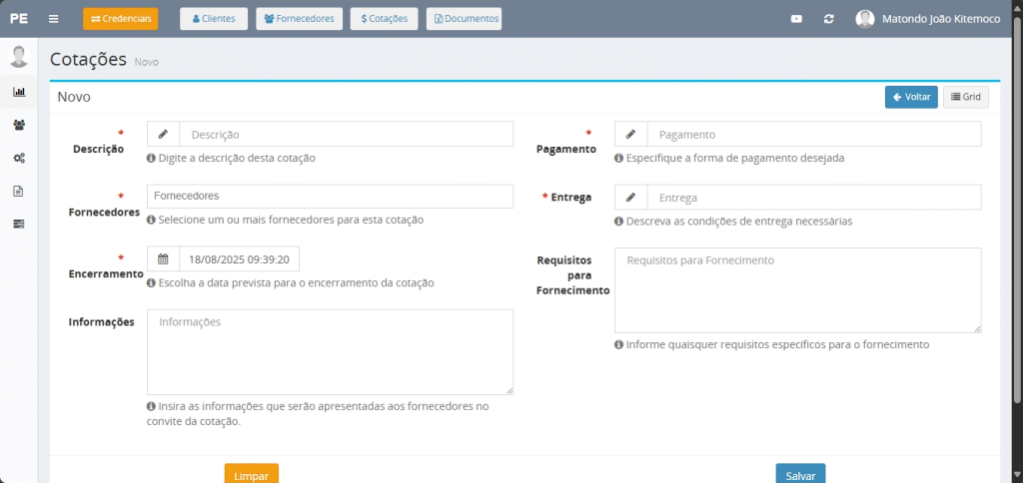This screenshot has width=1023, height=483.
Task: Open the bar chart sidebar icon
Action: [x=19, y=92]
